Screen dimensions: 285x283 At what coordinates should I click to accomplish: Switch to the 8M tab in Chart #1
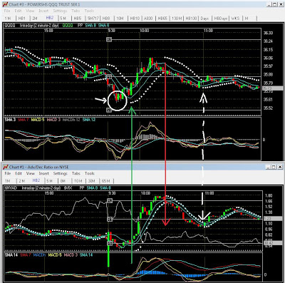63,181
